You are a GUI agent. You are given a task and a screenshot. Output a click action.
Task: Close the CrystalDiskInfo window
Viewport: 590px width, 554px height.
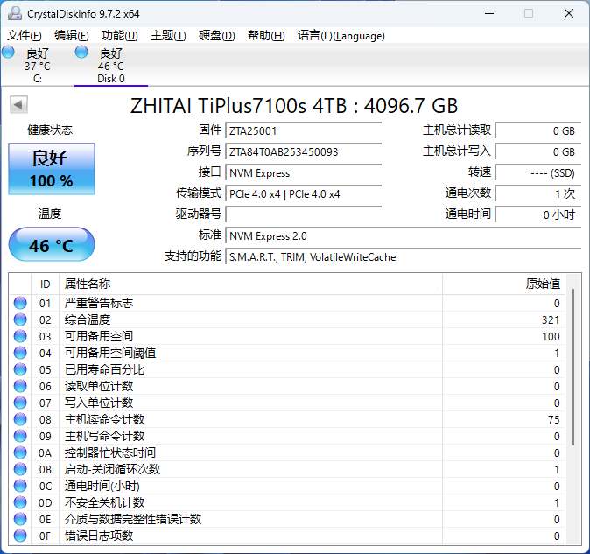[x=569, y=13]
